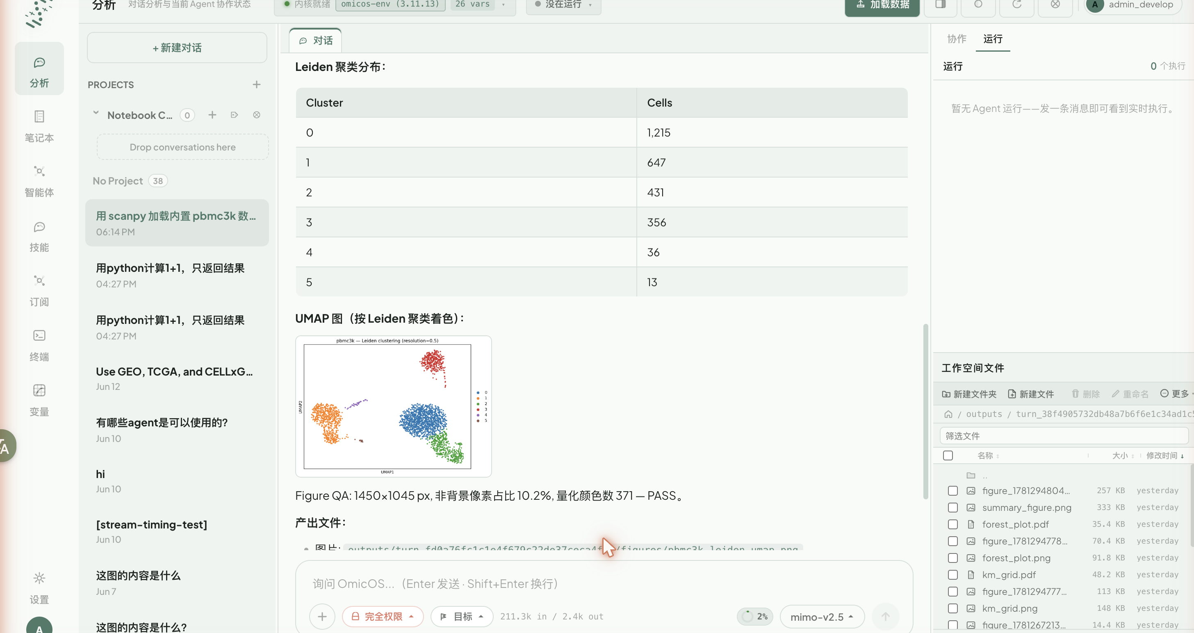This screenshot has height=633, width=1194.
Task: Open the 变量 variables sidebar section
Action: click(39, 399)
